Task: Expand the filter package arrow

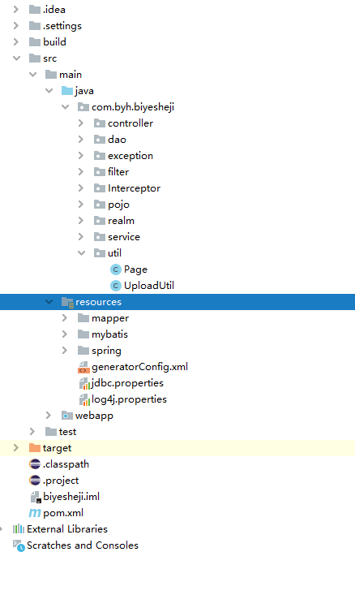Action: click(x=81, y=172)
